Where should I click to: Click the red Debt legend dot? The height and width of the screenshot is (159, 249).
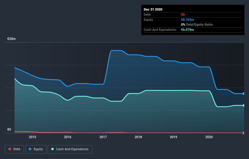[10, 149]
